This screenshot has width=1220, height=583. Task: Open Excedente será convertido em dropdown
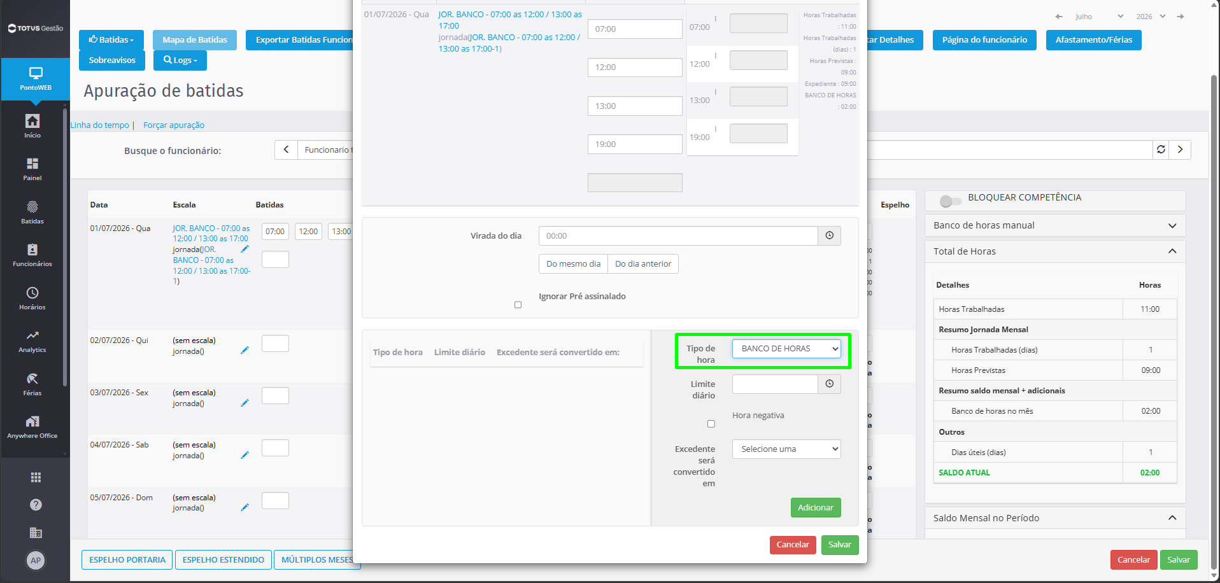(x=786, y=449)
